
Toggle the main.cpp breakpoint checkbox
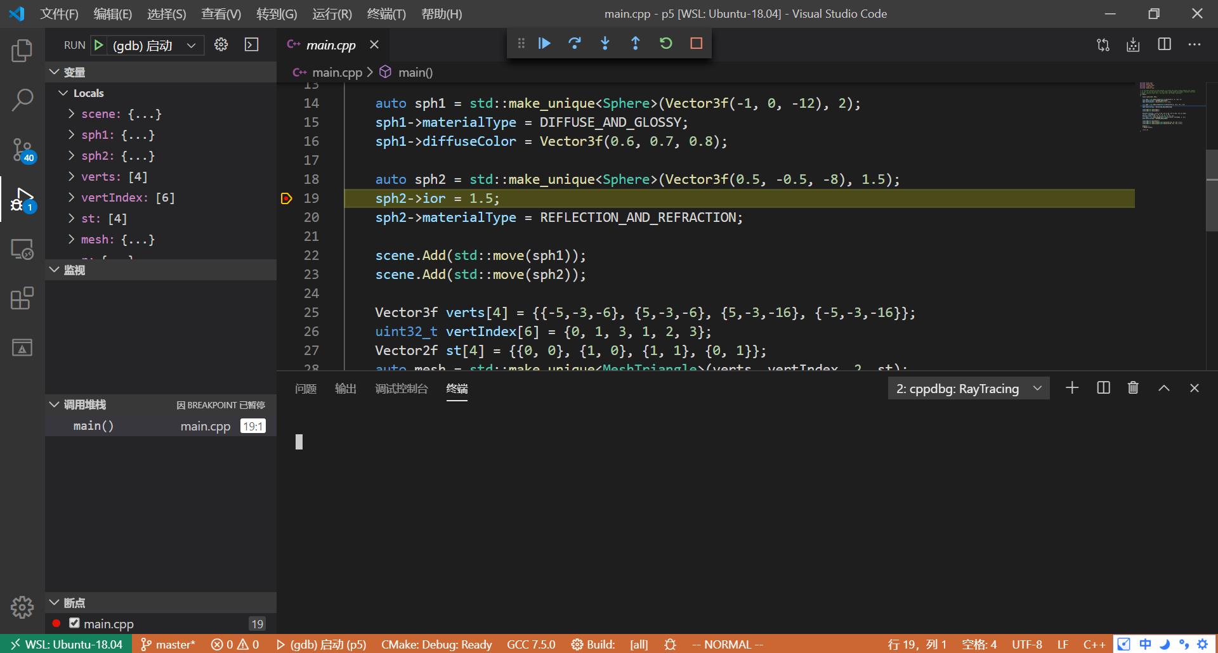tap(74, 623)
